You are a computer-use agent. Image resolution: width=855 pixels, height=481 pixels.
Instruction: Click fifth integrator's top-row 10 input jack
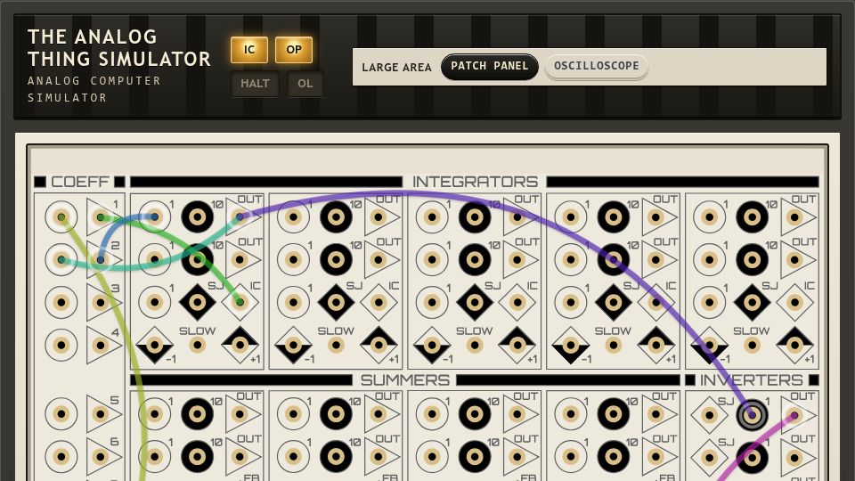click(x=752, y=217)
